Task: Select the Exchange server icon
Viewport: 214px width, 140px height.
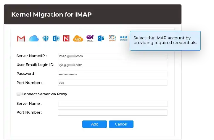Action: [x=56, y=38]
